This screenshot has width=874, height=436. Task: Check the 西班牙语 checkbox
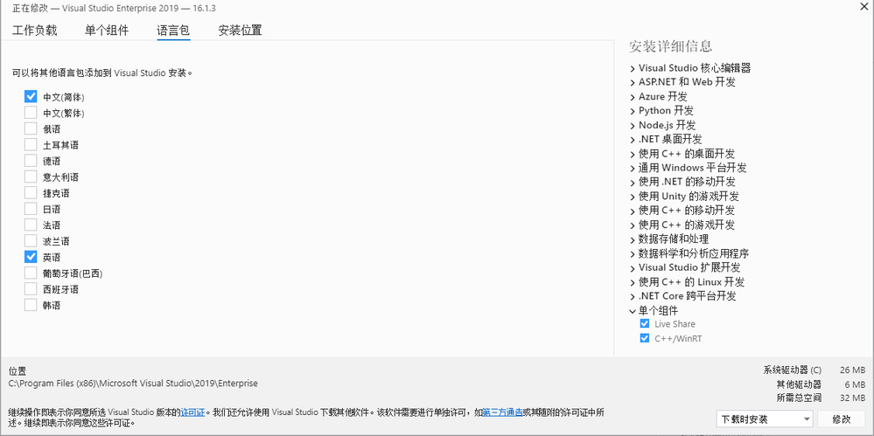31,289
